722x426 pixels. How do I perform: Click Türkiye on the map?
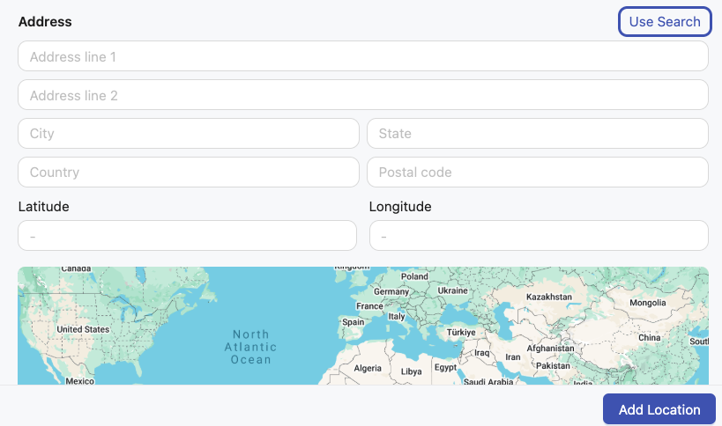(461, 332)
